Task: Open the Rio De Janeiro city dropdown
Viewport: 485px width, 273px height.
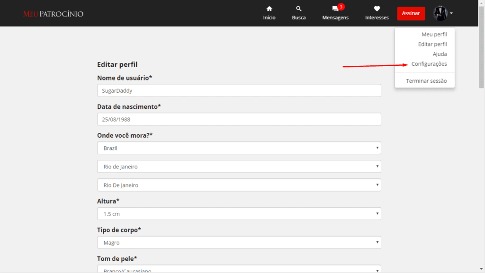Action: (239, 185)
